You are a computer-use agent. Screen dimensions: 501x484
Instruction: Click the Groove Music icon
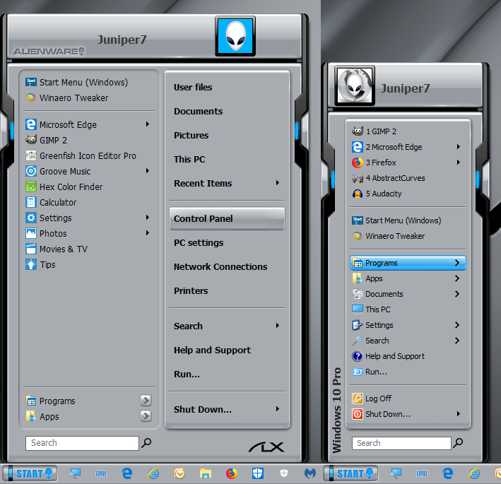point(31,171)
